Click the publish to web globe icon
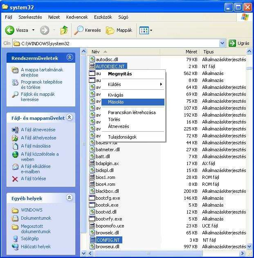 [15, 154]
